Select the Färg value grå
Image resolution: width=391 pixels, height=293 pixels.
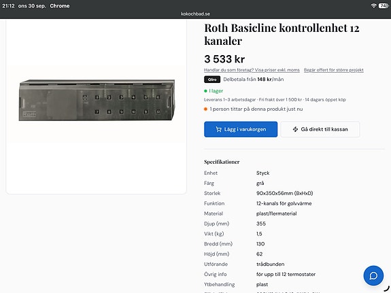[260, 184]
